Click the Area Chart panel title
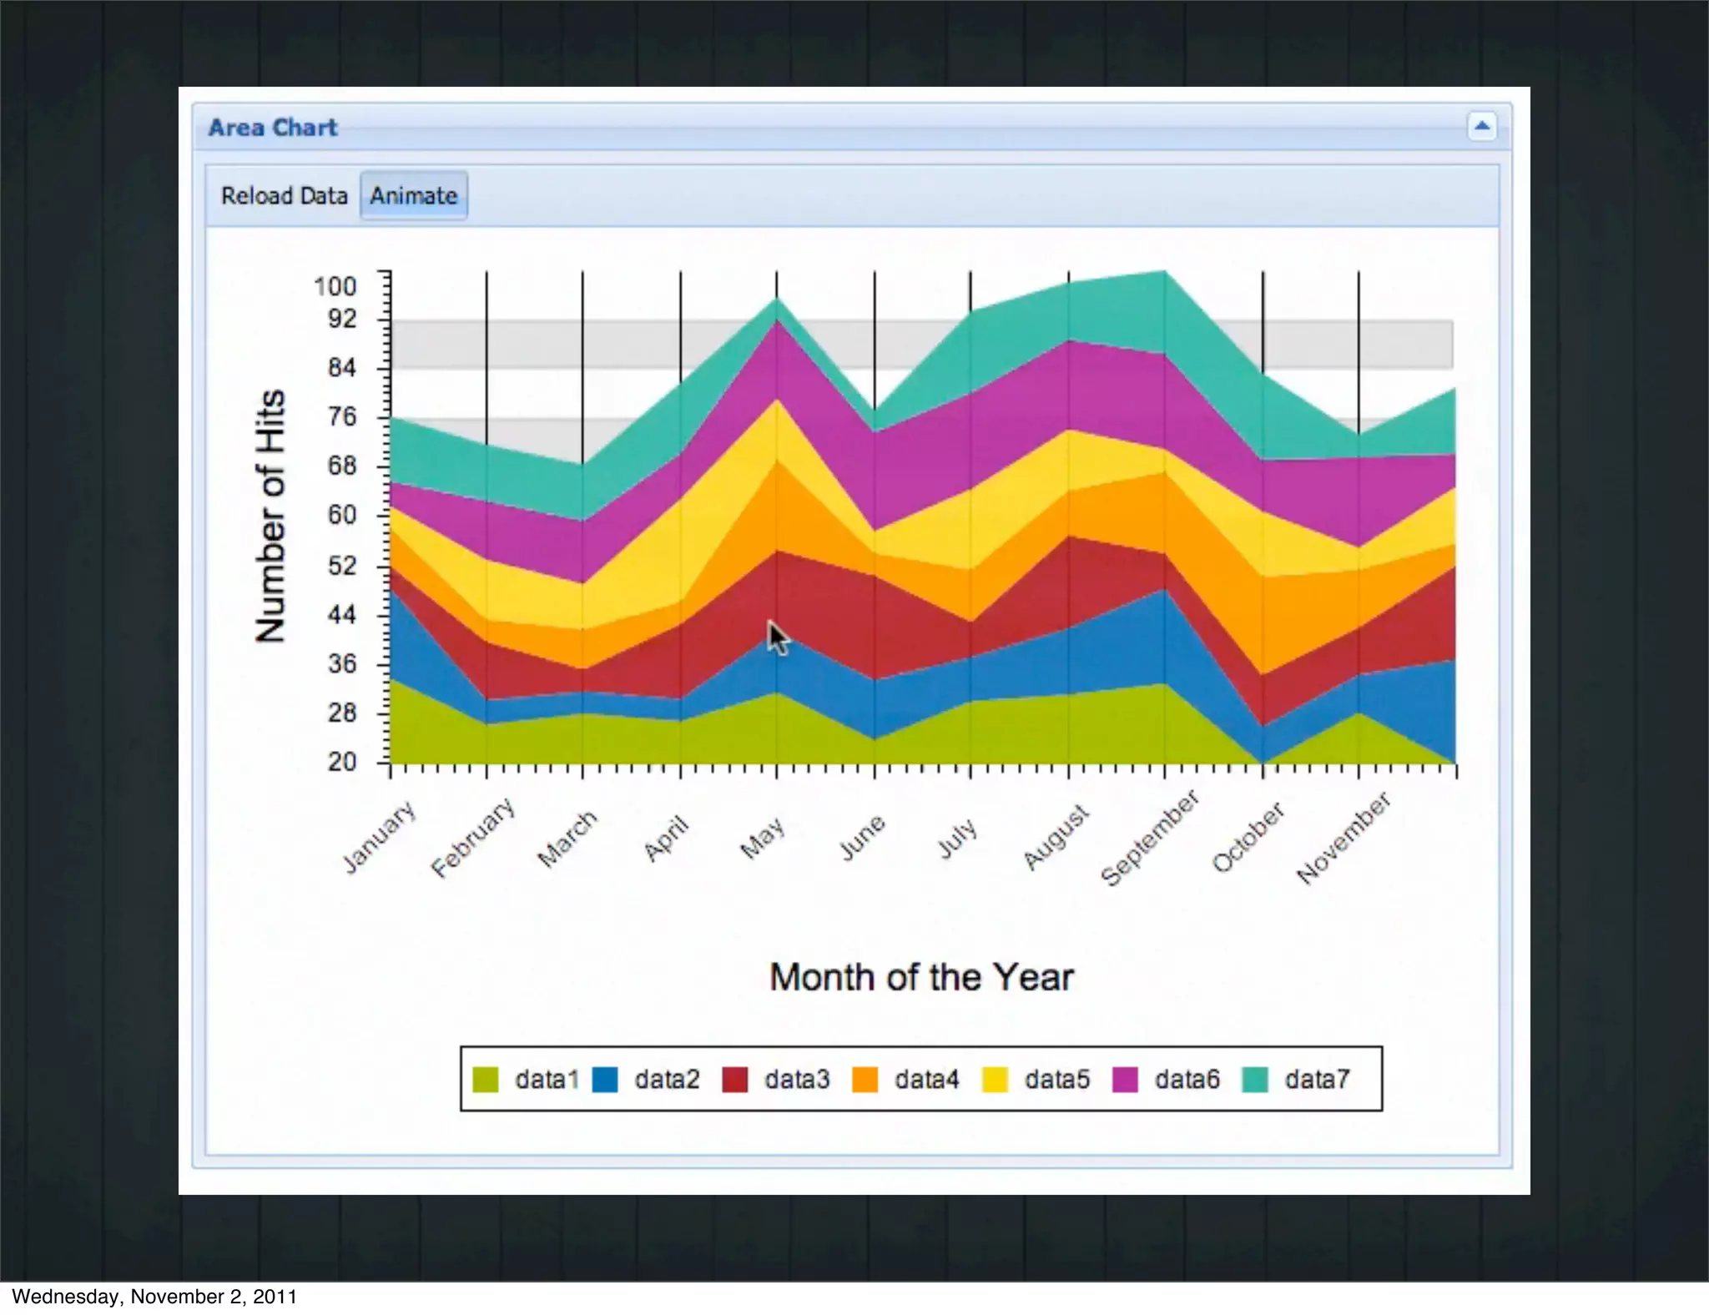This screenshot has width=1709, height=1315. pos(273,128)
